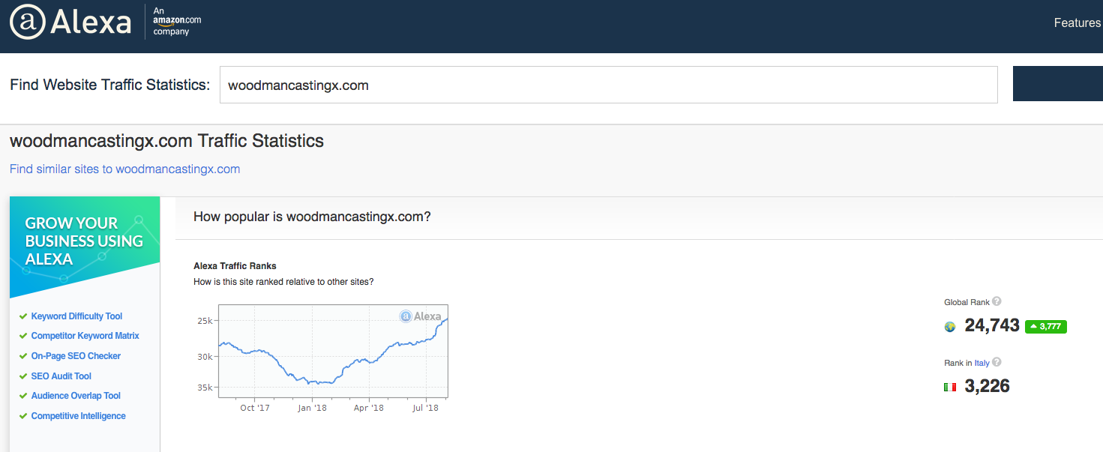Click the Italy flag icon
Image resolution: width=1103 pixels, height=452 pixels.
coord(950,387)
